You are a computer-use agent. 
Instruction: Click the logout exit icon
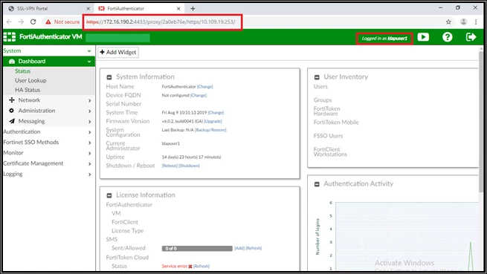pyautogui.click(x=471, y=37)
